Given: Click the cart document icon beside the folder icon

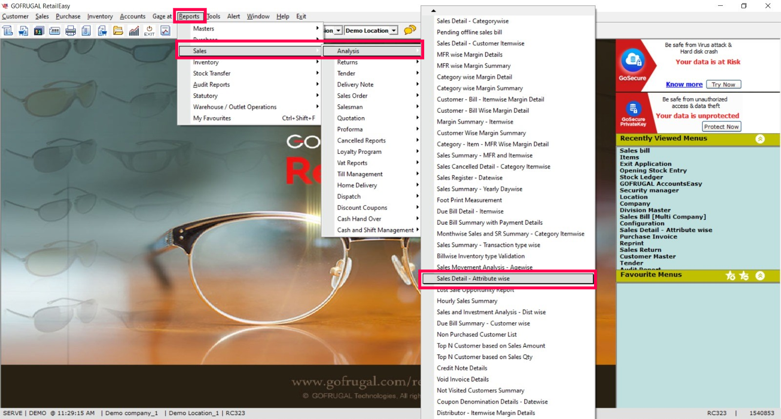Looking at the screenshot, I should click(102, 31).
